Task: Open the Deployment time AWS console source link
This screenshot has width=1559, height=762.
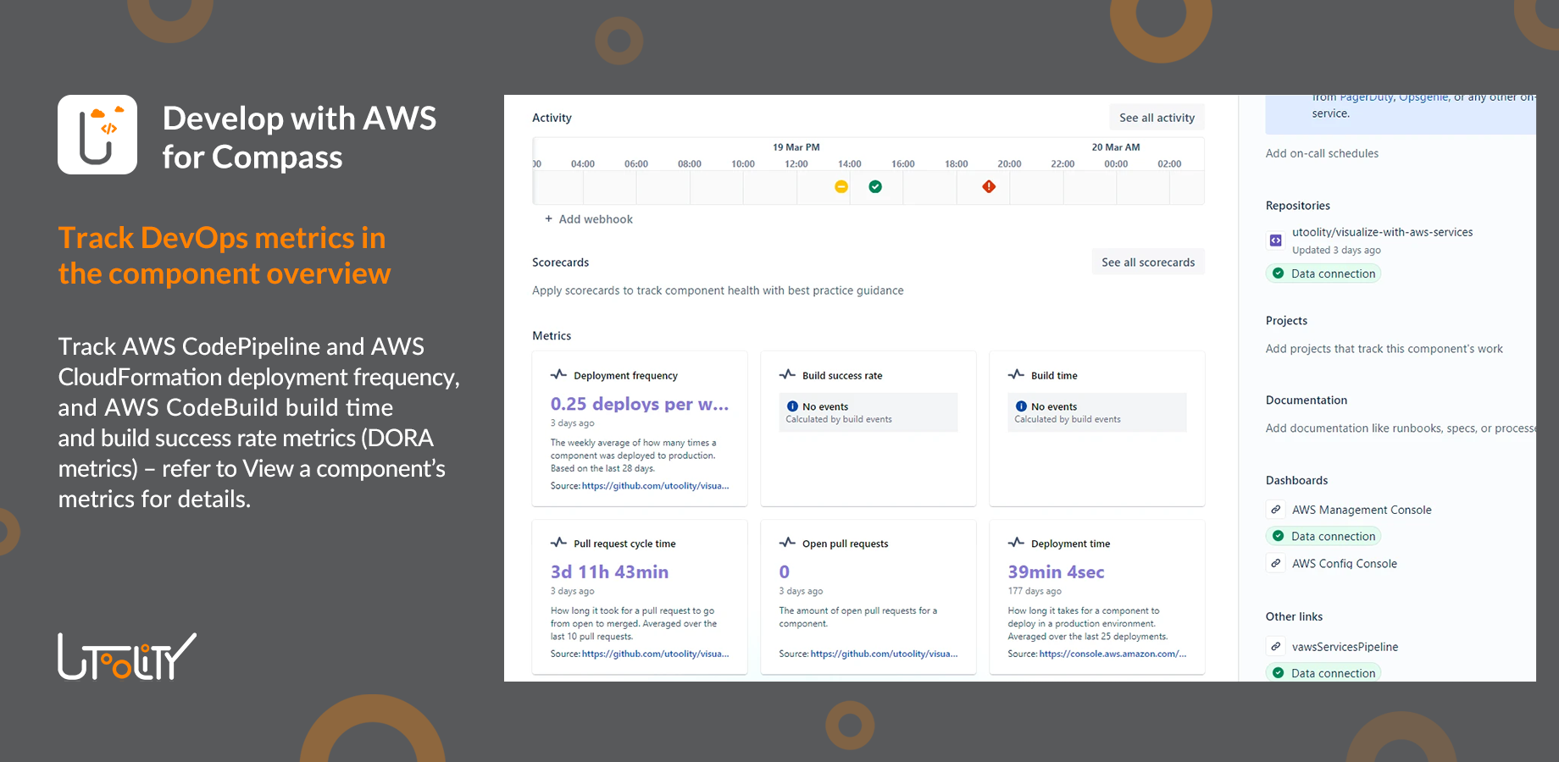Action: click(x=1112, y=654)
